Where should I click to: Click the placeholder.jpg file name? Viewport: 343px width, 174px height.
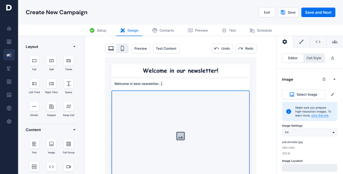click(292, 142)
